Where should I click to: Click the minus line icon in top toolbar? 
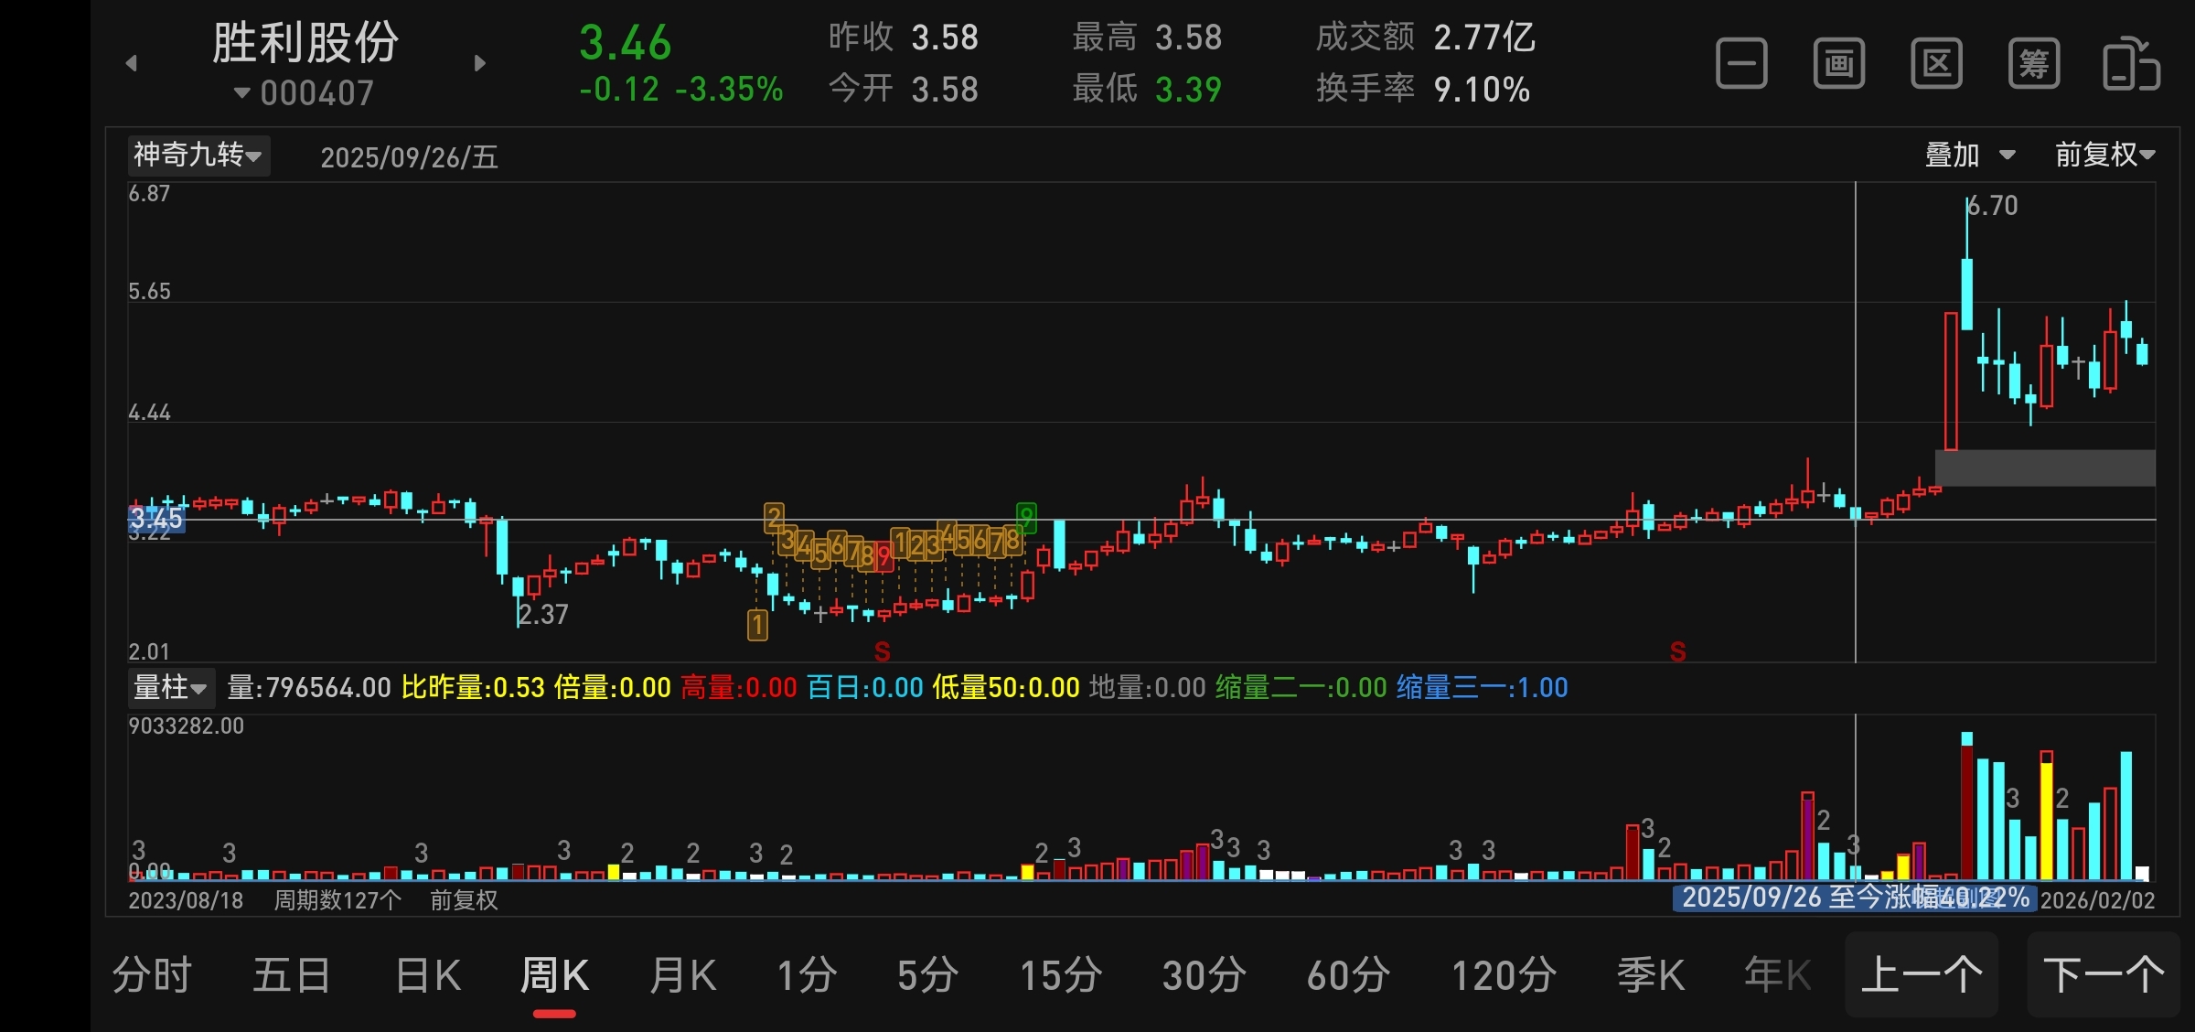point(1740,64)
